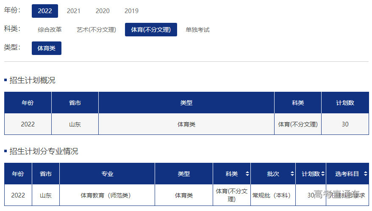Click the active 体育(不分文理) category button
372x211 pixels.
pyautogui.click(x=151, y=30)
